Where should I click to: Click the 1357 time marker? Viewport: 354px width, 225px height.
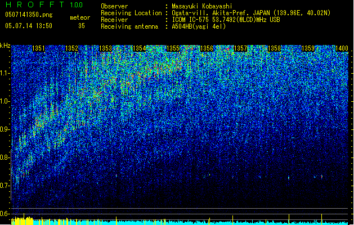(x=240, y=48)
